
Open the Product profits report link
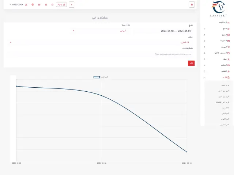223,102
